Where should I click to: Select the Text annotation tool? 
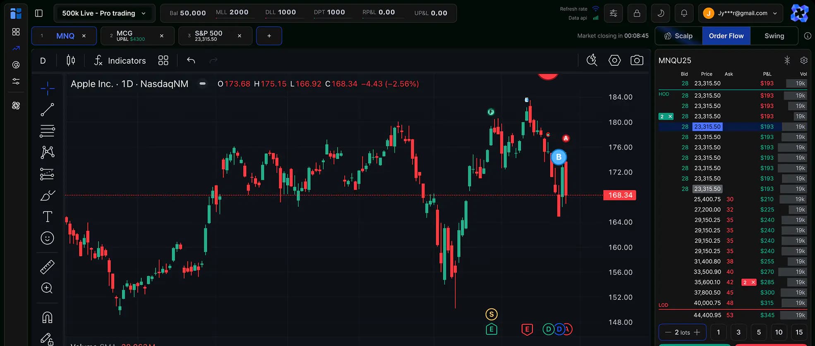47,217
